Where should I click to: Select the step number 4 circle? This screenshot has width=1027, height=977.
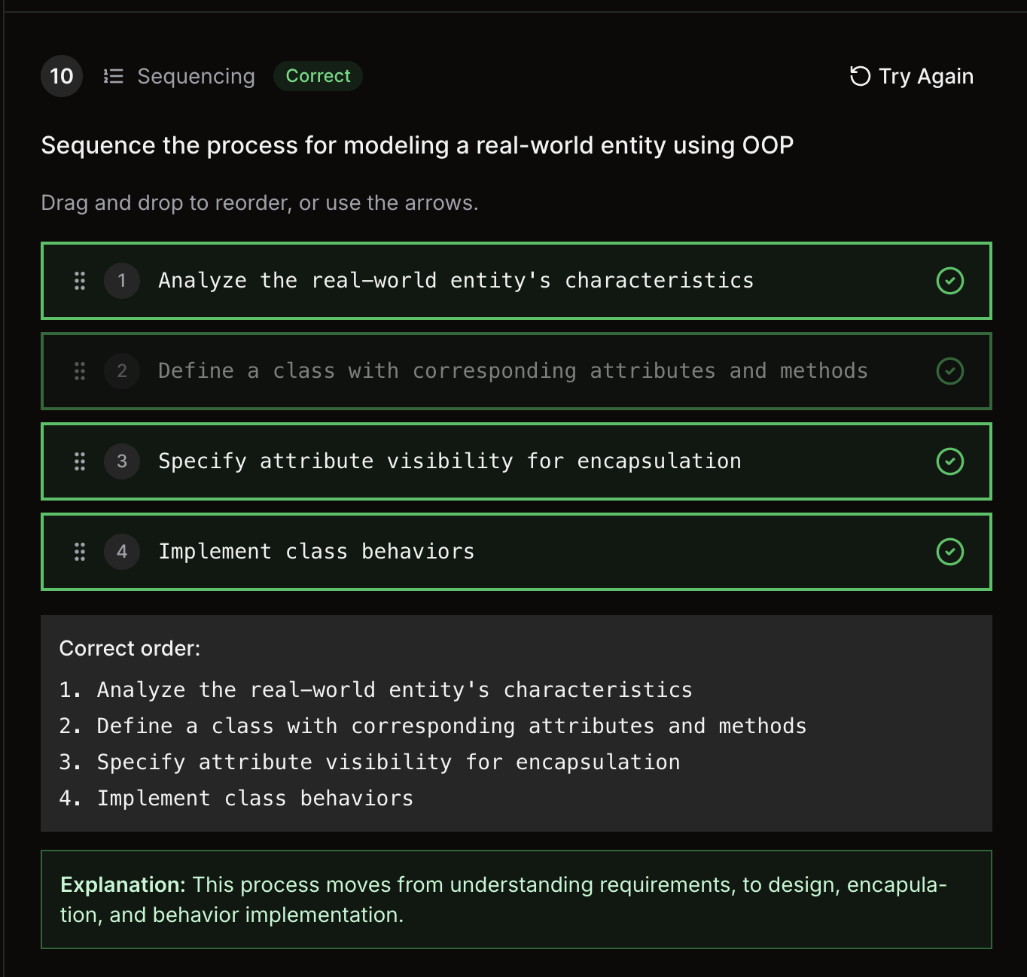[122, 552]
